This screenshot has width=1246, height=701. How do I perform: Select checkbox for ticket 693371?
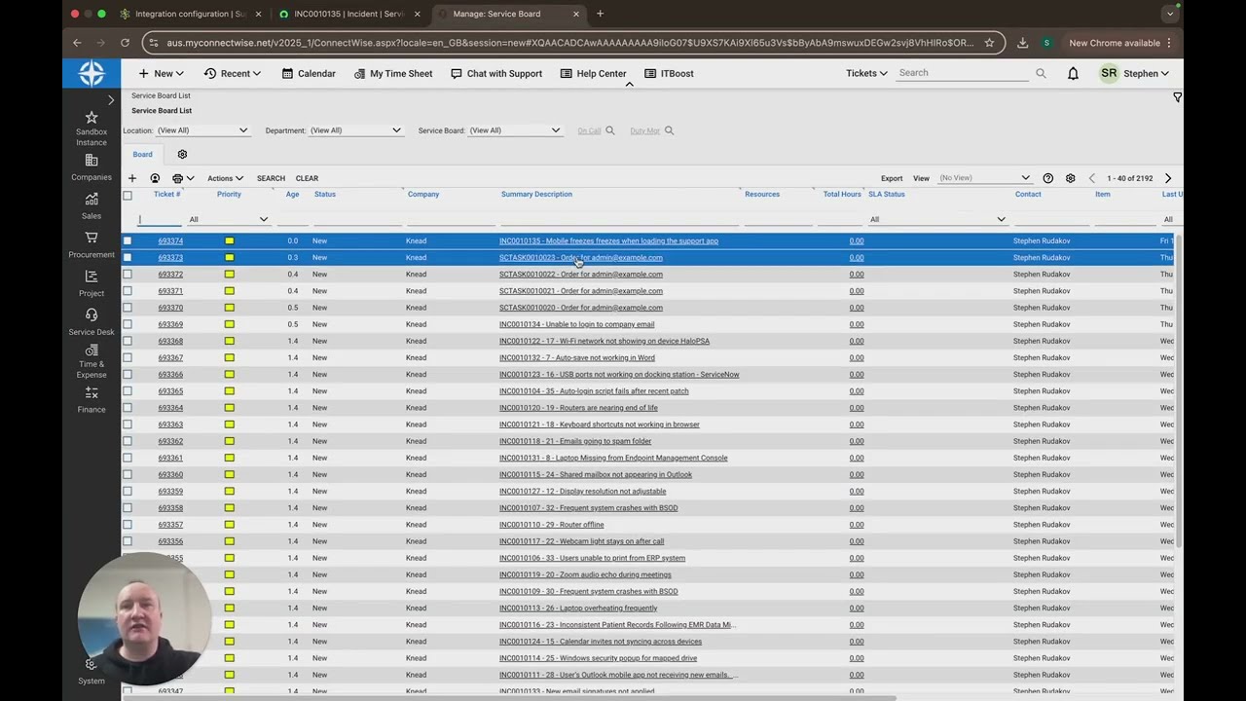[128, 291]
